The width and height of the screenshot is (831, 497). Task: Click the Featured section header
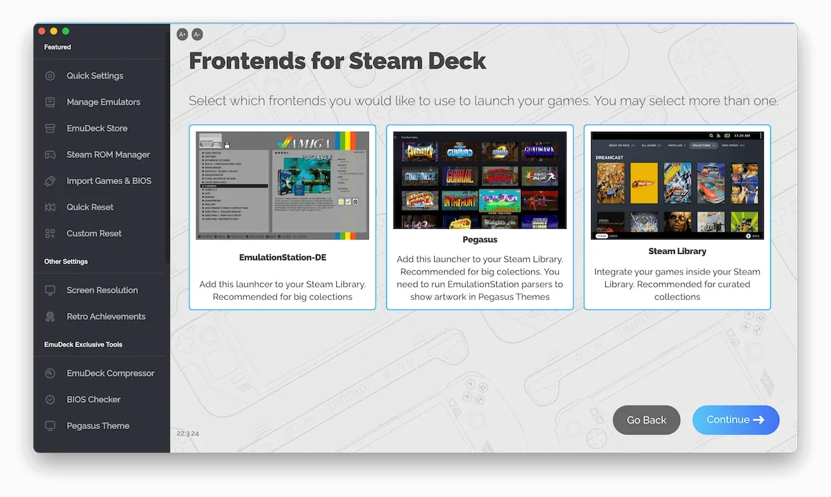58,47
